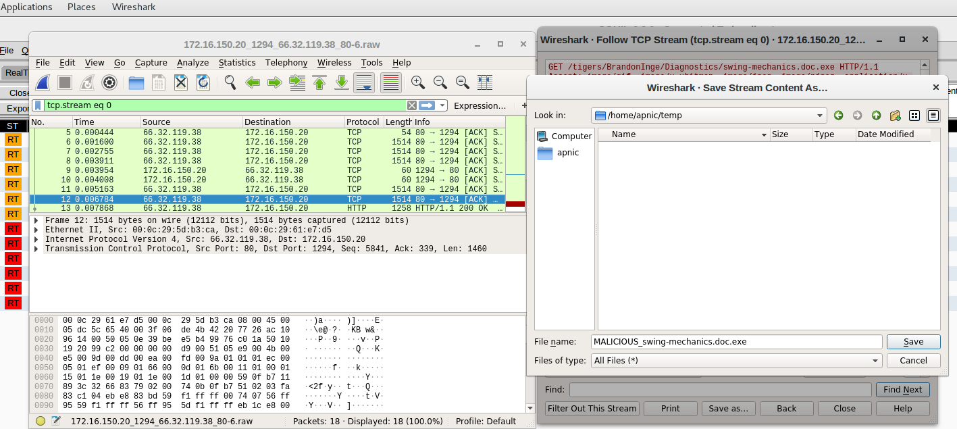Click the Resize columns to content icon
The height and width of the screenshot is (429, 957).
(485, 82)
